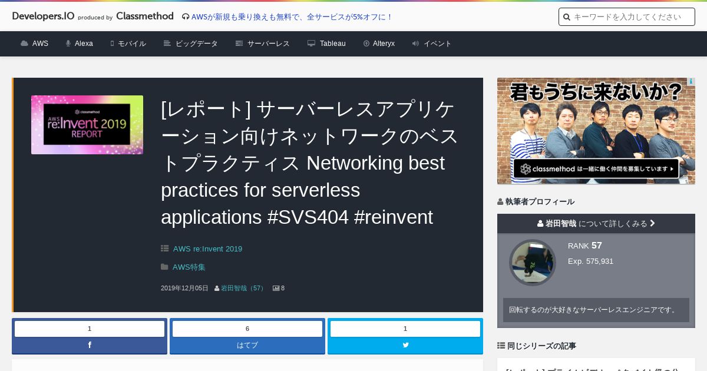Screen dimensions: 707x371
Task: Open the Developers.IO home logo
Action: (x=44, y=16)
